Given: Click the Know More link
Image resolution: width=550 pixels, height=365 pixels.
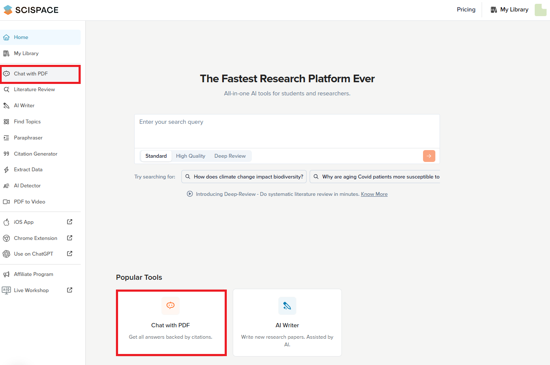Looking at the screenshot, I should coord(374,194).
